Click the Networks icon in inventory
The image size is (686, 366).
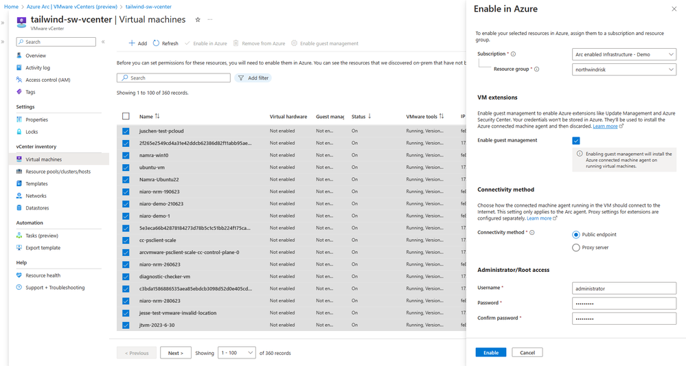[x=19, y=196]
